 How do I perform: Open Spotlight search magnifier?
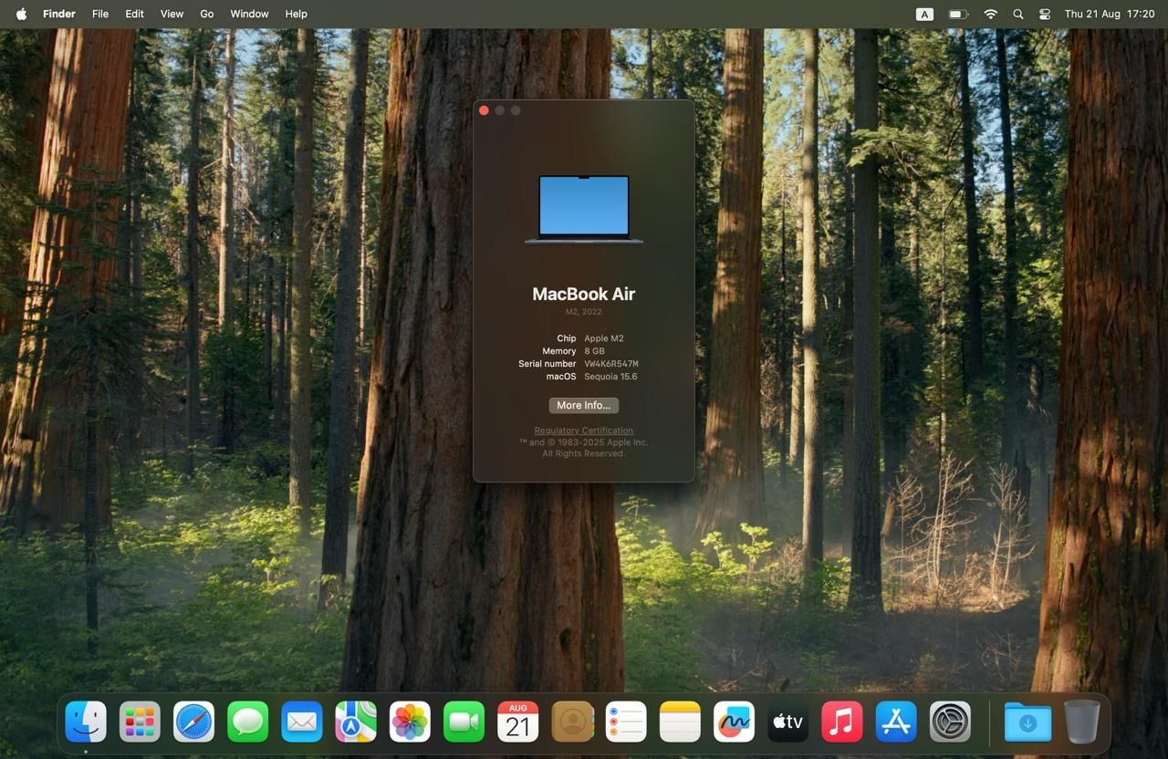(1018, 14)
